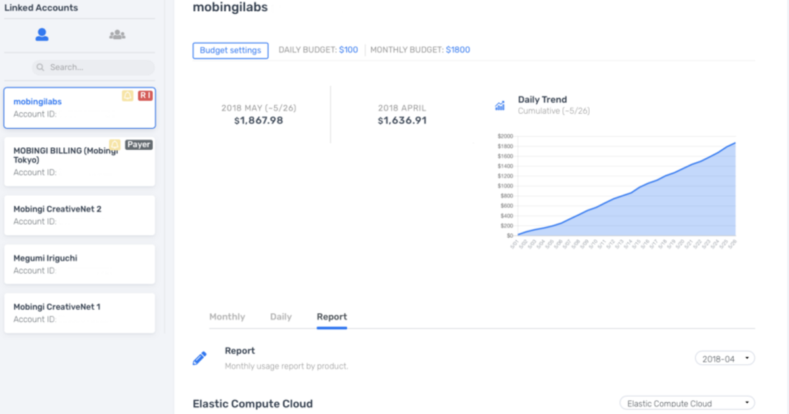The height and width of the screenshot is (414, 789).
Task: Click the Payer badge on MOBINGI BILLING
Action: [139, 145]
